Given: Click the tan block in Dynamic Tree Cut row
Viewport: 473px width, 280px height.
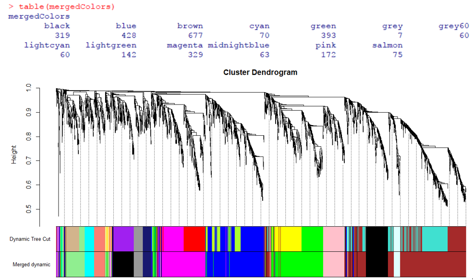Looking at the screenshot, I should [73, 239].
